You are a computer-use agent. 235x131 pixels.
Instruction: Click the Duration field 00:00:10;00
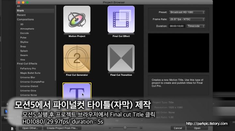coord(177,26)
